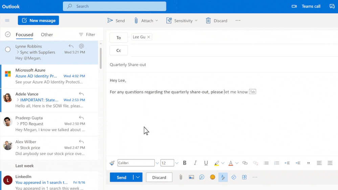Expand the Attach dropdown chevron

click(157, 21)
